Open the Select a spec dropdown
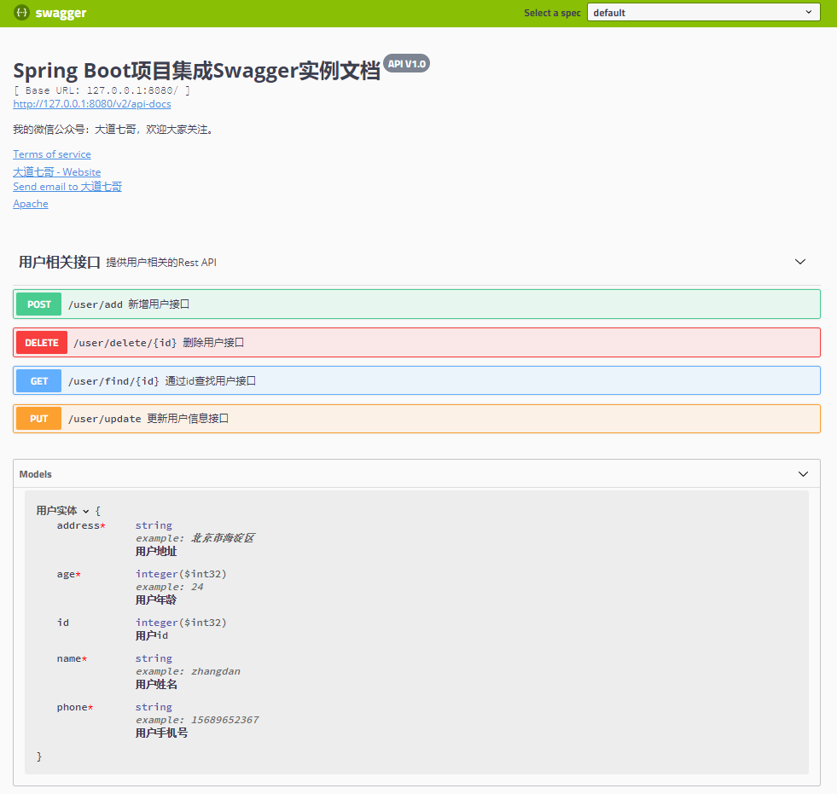The image size is (837, 794). pyautogui.click(x=703, y=12)
